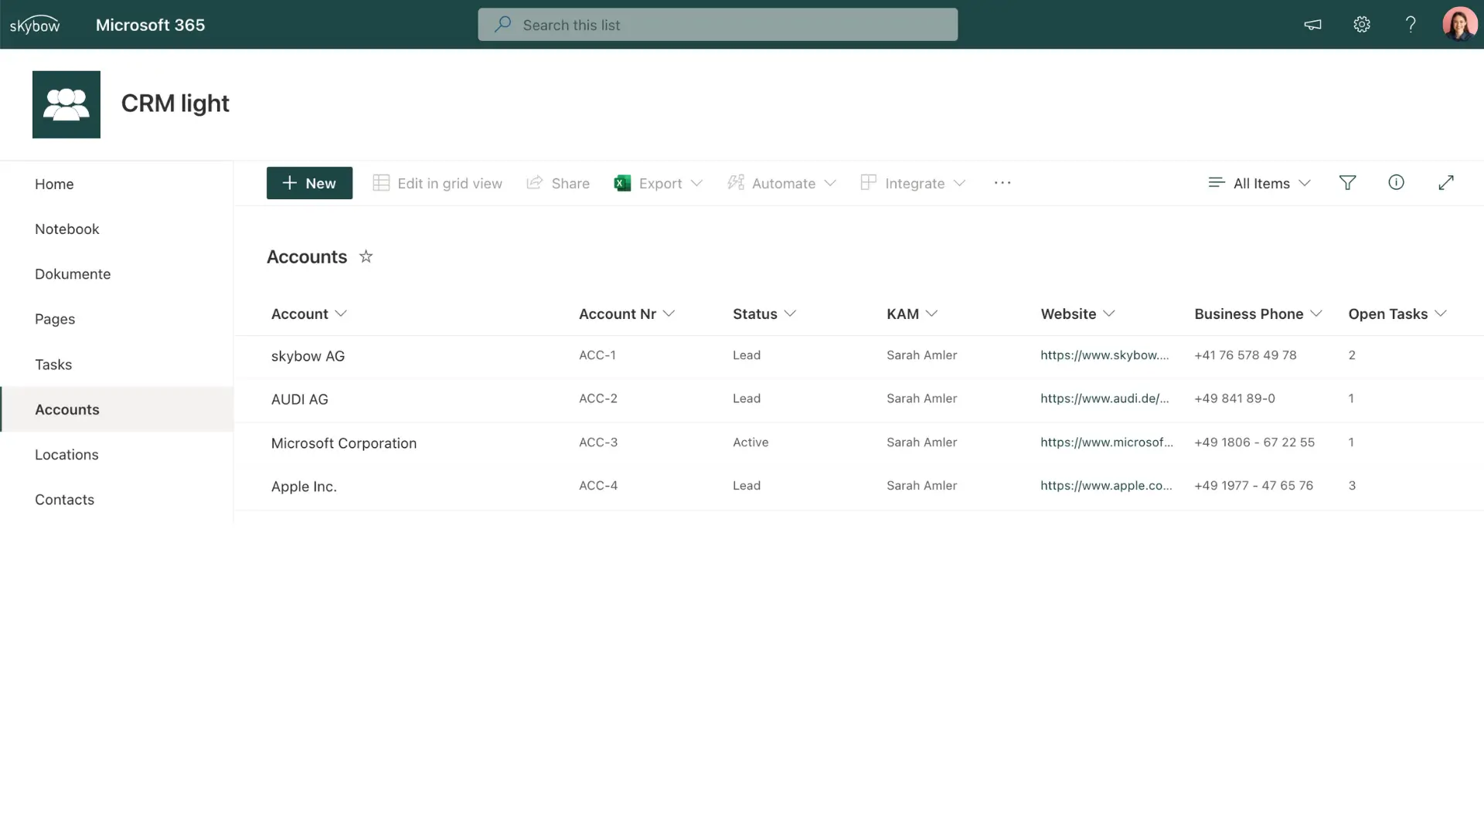The height and width of the screenshot is (834, 1484).
Task: Expand the list to full screen
Action: click(1446, 182)
